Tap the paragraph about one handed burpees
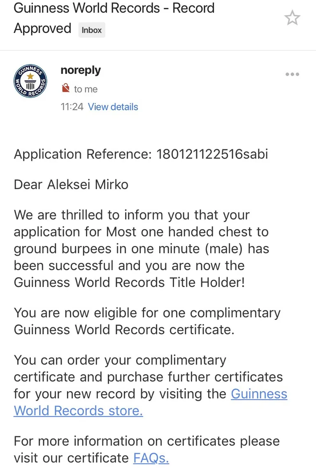The image size is (316, 476). pyautogui.click(x=142, y=249)
